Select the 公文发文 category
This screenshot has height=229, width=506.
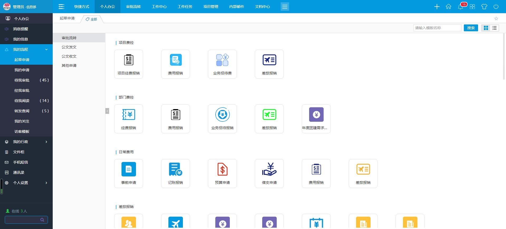[69, 47]
